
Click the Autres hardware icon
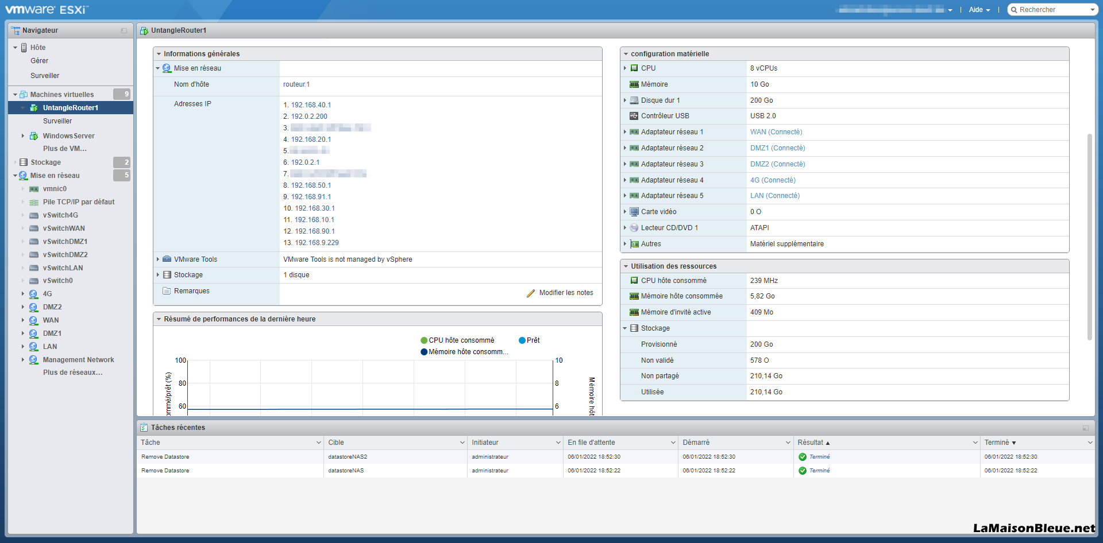(634, 244)
